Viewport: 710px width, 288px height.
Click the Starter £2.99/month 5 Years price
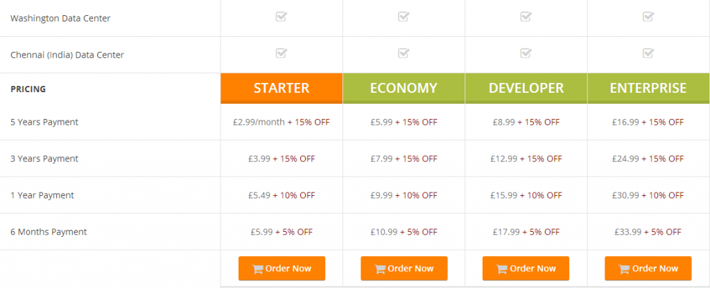tap(259, 122)
